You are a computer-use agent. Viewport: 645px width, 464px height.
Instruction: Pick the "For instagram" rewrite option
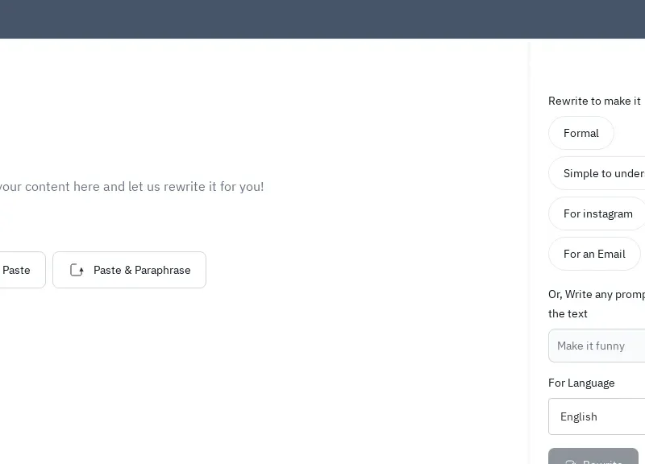pos(597,214)
